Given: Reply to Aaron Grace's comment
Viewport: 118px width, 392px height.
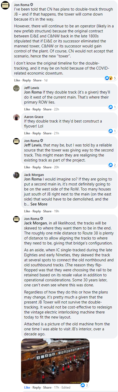Looking at the screenshot, I should tap(37, 133).
